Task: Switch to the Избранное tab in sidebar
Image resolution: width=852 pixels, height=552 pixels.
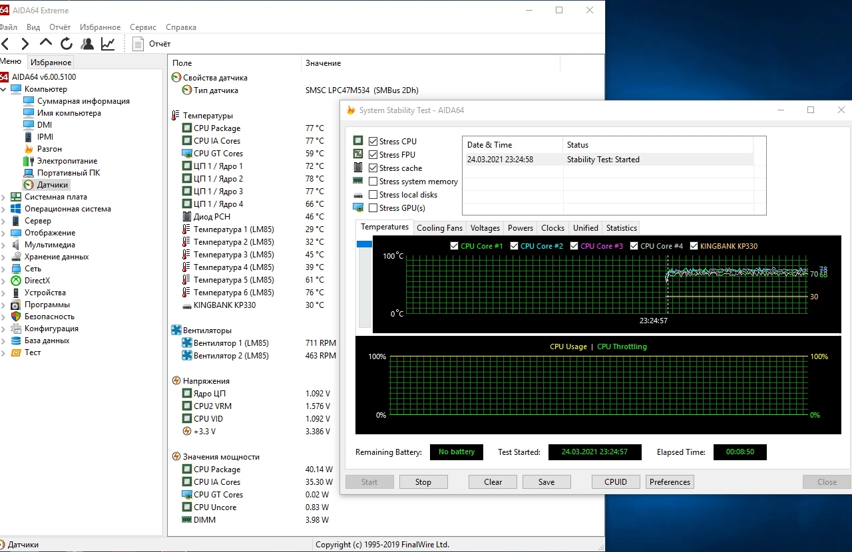Action: 51,63
